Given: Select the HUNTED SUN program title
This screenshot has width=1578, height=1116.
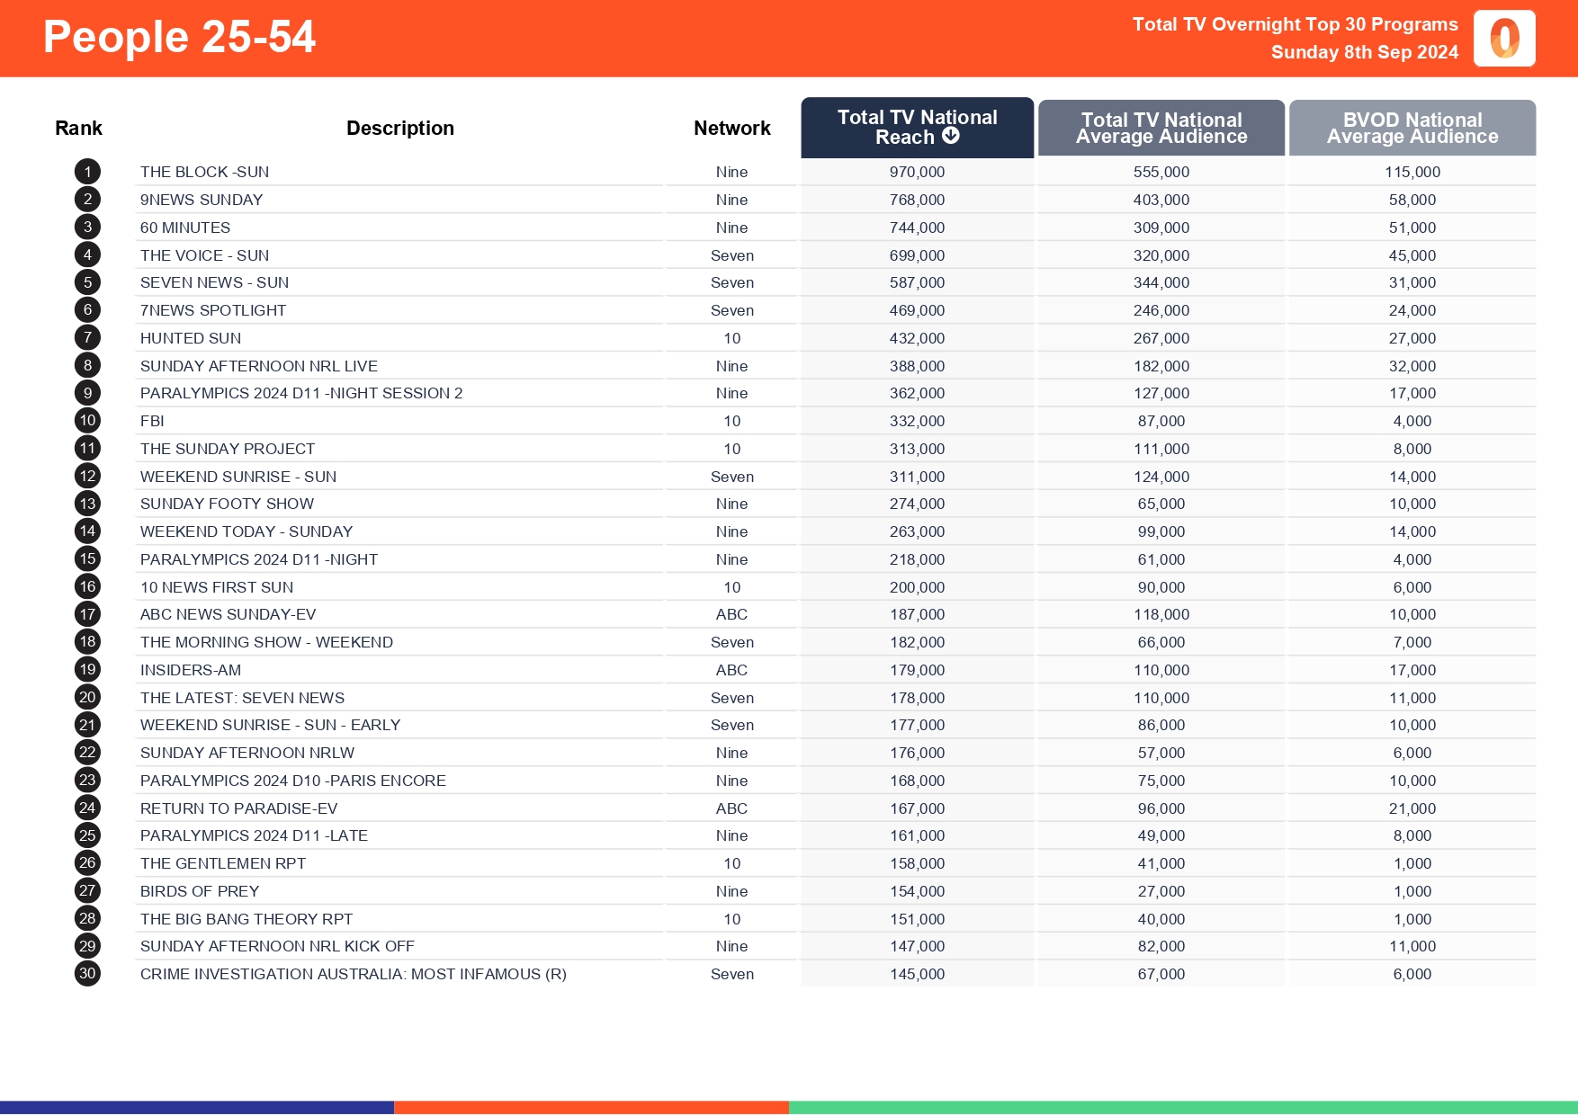Looking at the screenshot, I should 191,338.
